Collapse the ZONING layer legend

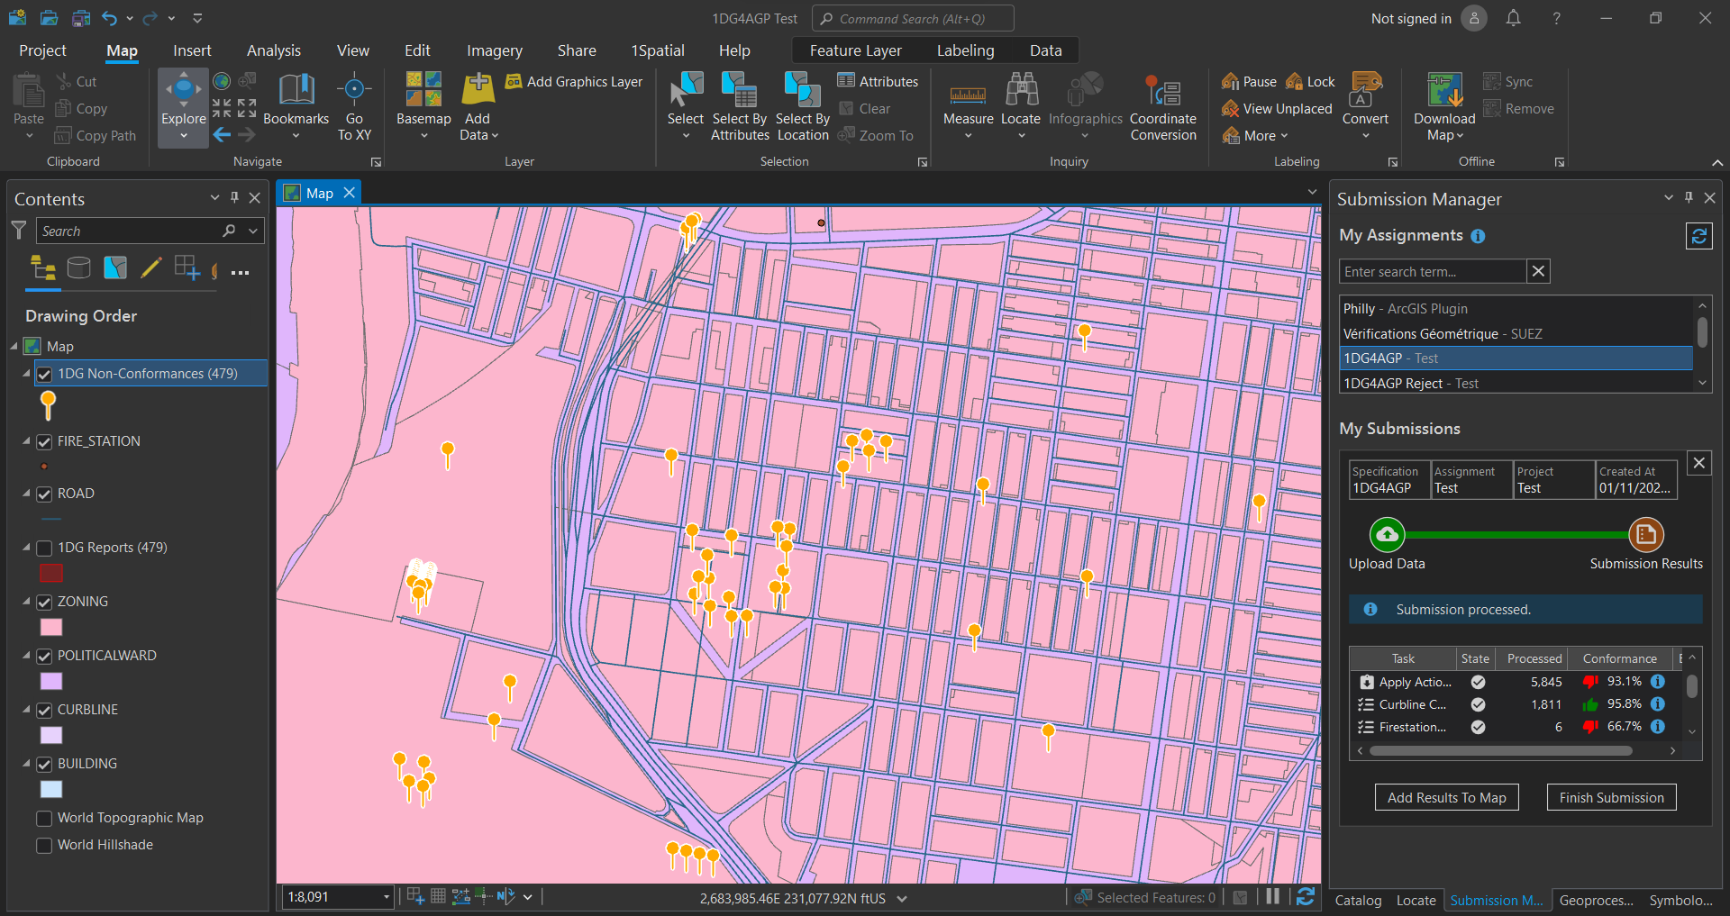(26, 602)
